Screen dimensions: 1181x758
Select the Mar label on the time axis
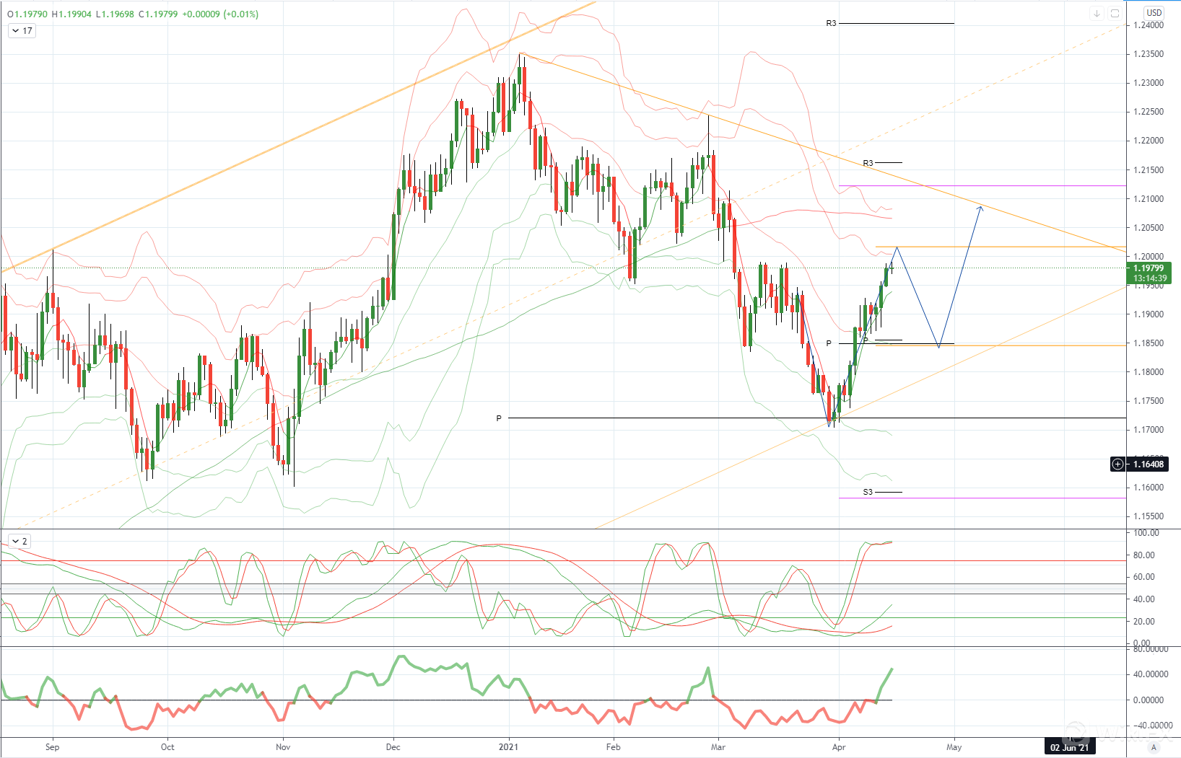[718, 747]
